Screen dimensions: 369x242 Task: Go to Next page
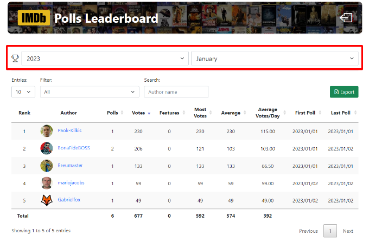point(348,231)
